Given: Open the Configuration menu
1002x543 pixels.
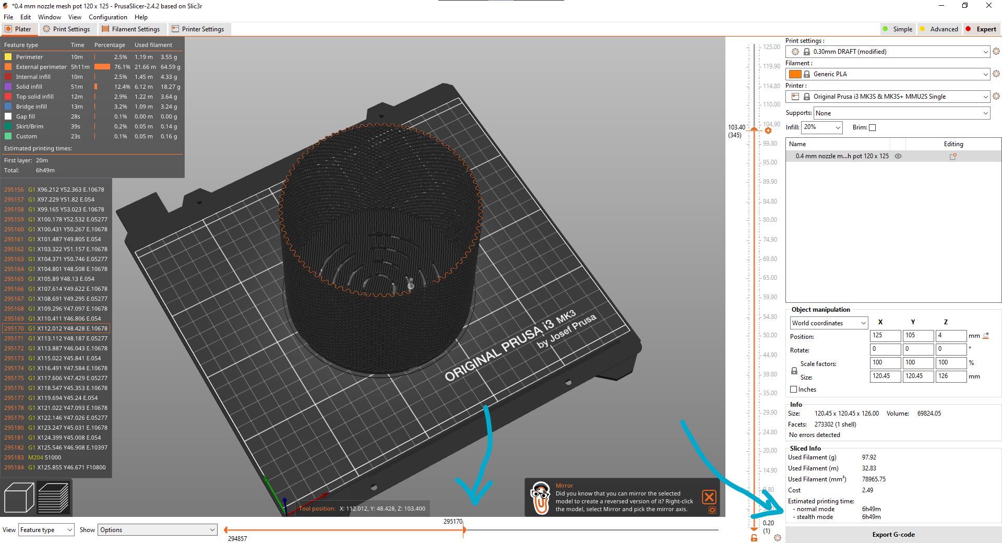Looking at the screenshot, I should [108, 17].
